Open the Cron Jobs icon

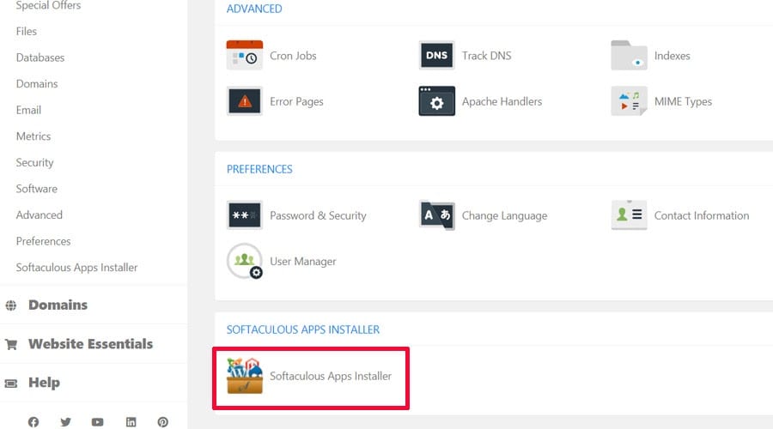pyautogui.click(x=245, y=55)
